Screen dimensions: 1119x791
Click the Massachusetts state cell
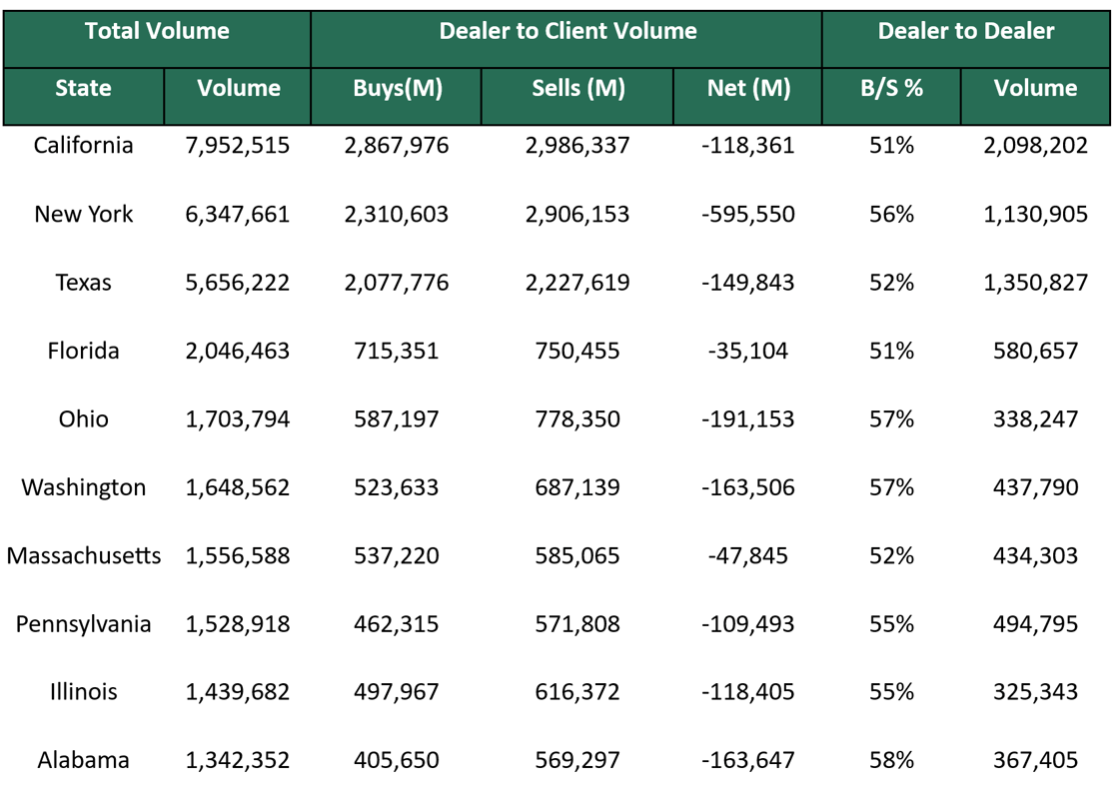tap(84, 555)
